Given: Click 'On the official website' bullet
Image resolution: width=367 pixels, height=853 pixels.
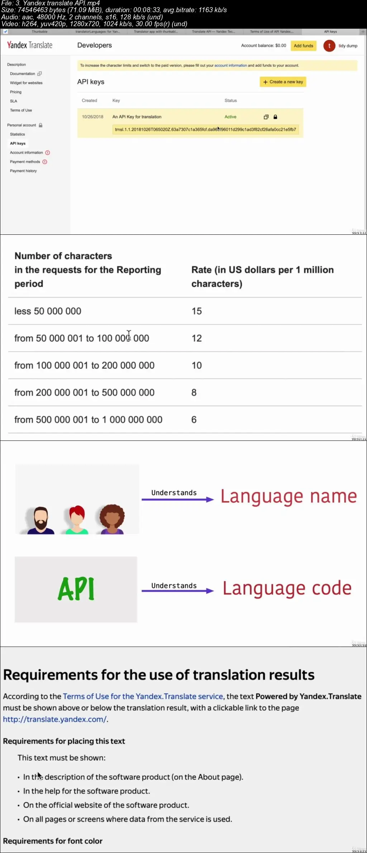Looking at the screenshot, I should (x=106, y=805).
